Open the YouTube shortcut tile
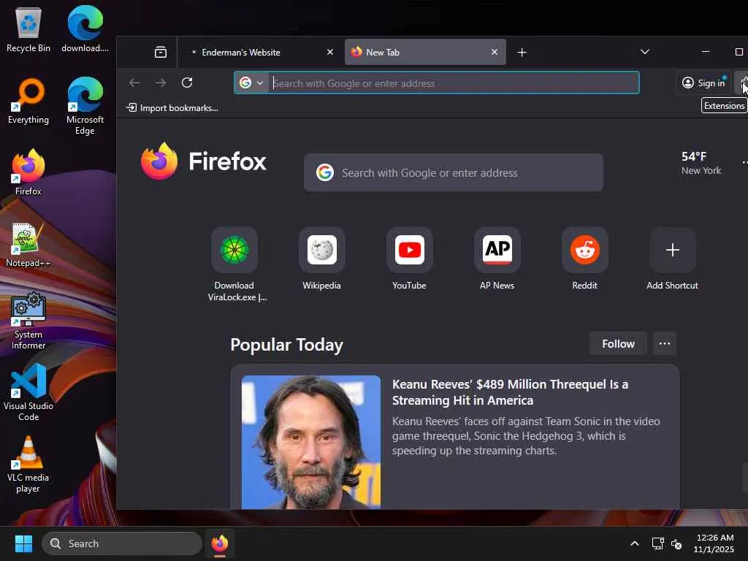The image size is (748, 561). tap(409, 259)
